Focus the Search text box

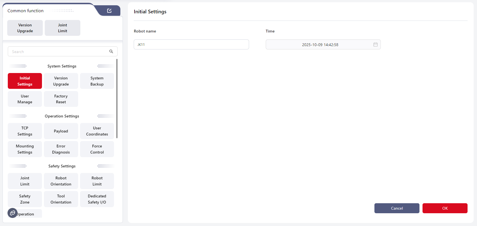coord(58,52)
